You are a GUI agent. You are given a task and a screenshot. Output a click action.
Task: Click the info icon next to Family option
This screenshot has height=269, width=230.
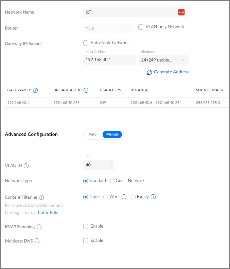coord(153,197)
